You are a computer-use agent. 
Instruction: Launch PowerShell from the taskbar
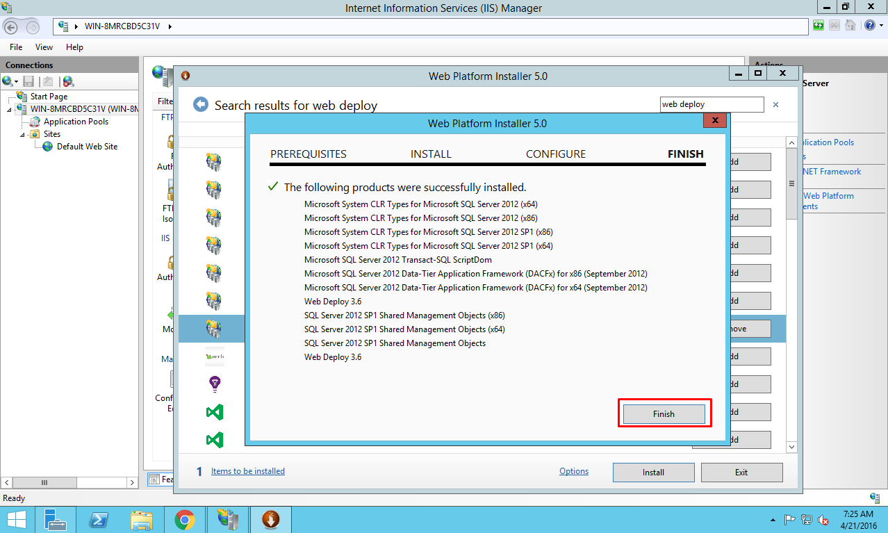pyautogui.click(x=98, y=519)
